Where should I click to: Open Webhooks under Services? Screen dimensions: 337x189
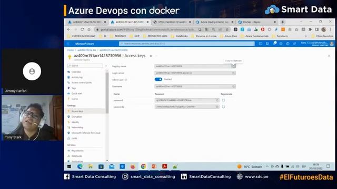[77, 156]
